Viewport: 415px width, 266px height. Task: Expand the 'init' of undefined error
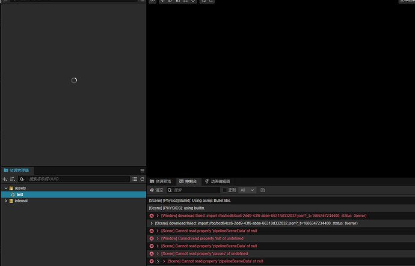click(x=158, y=238)
